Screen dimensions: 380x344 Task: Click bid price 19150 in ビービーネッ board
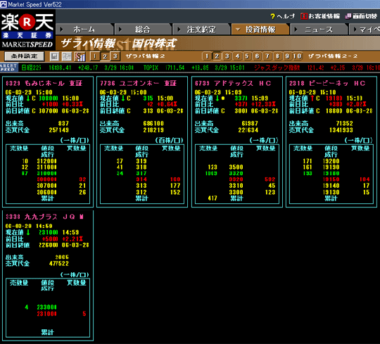click(331, 179)
